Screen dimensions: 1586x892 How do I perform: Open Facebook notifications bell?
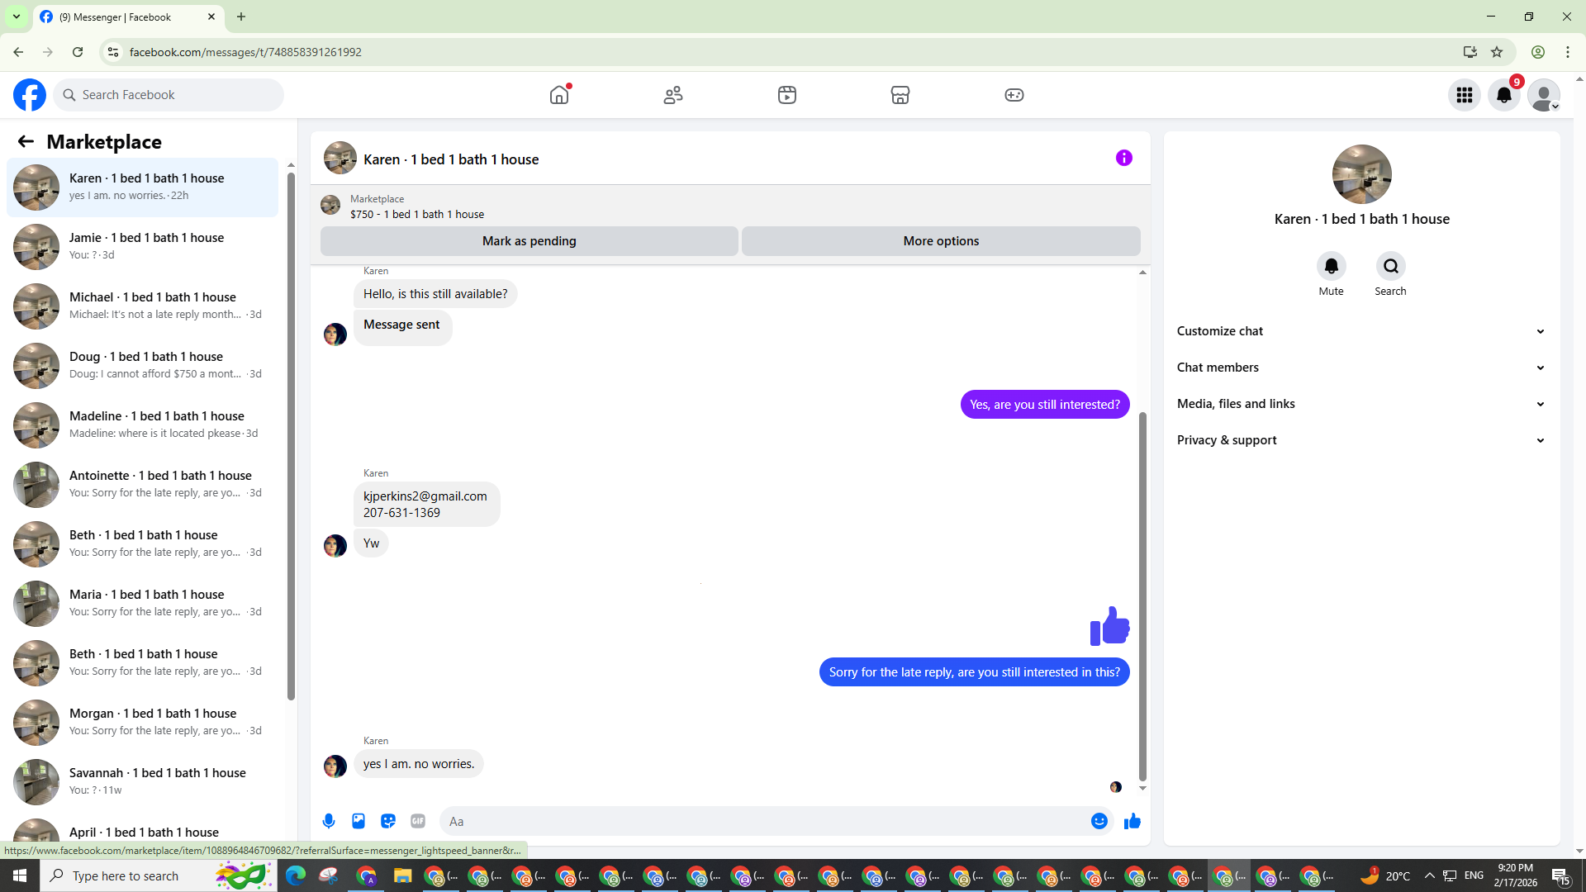1504,95
